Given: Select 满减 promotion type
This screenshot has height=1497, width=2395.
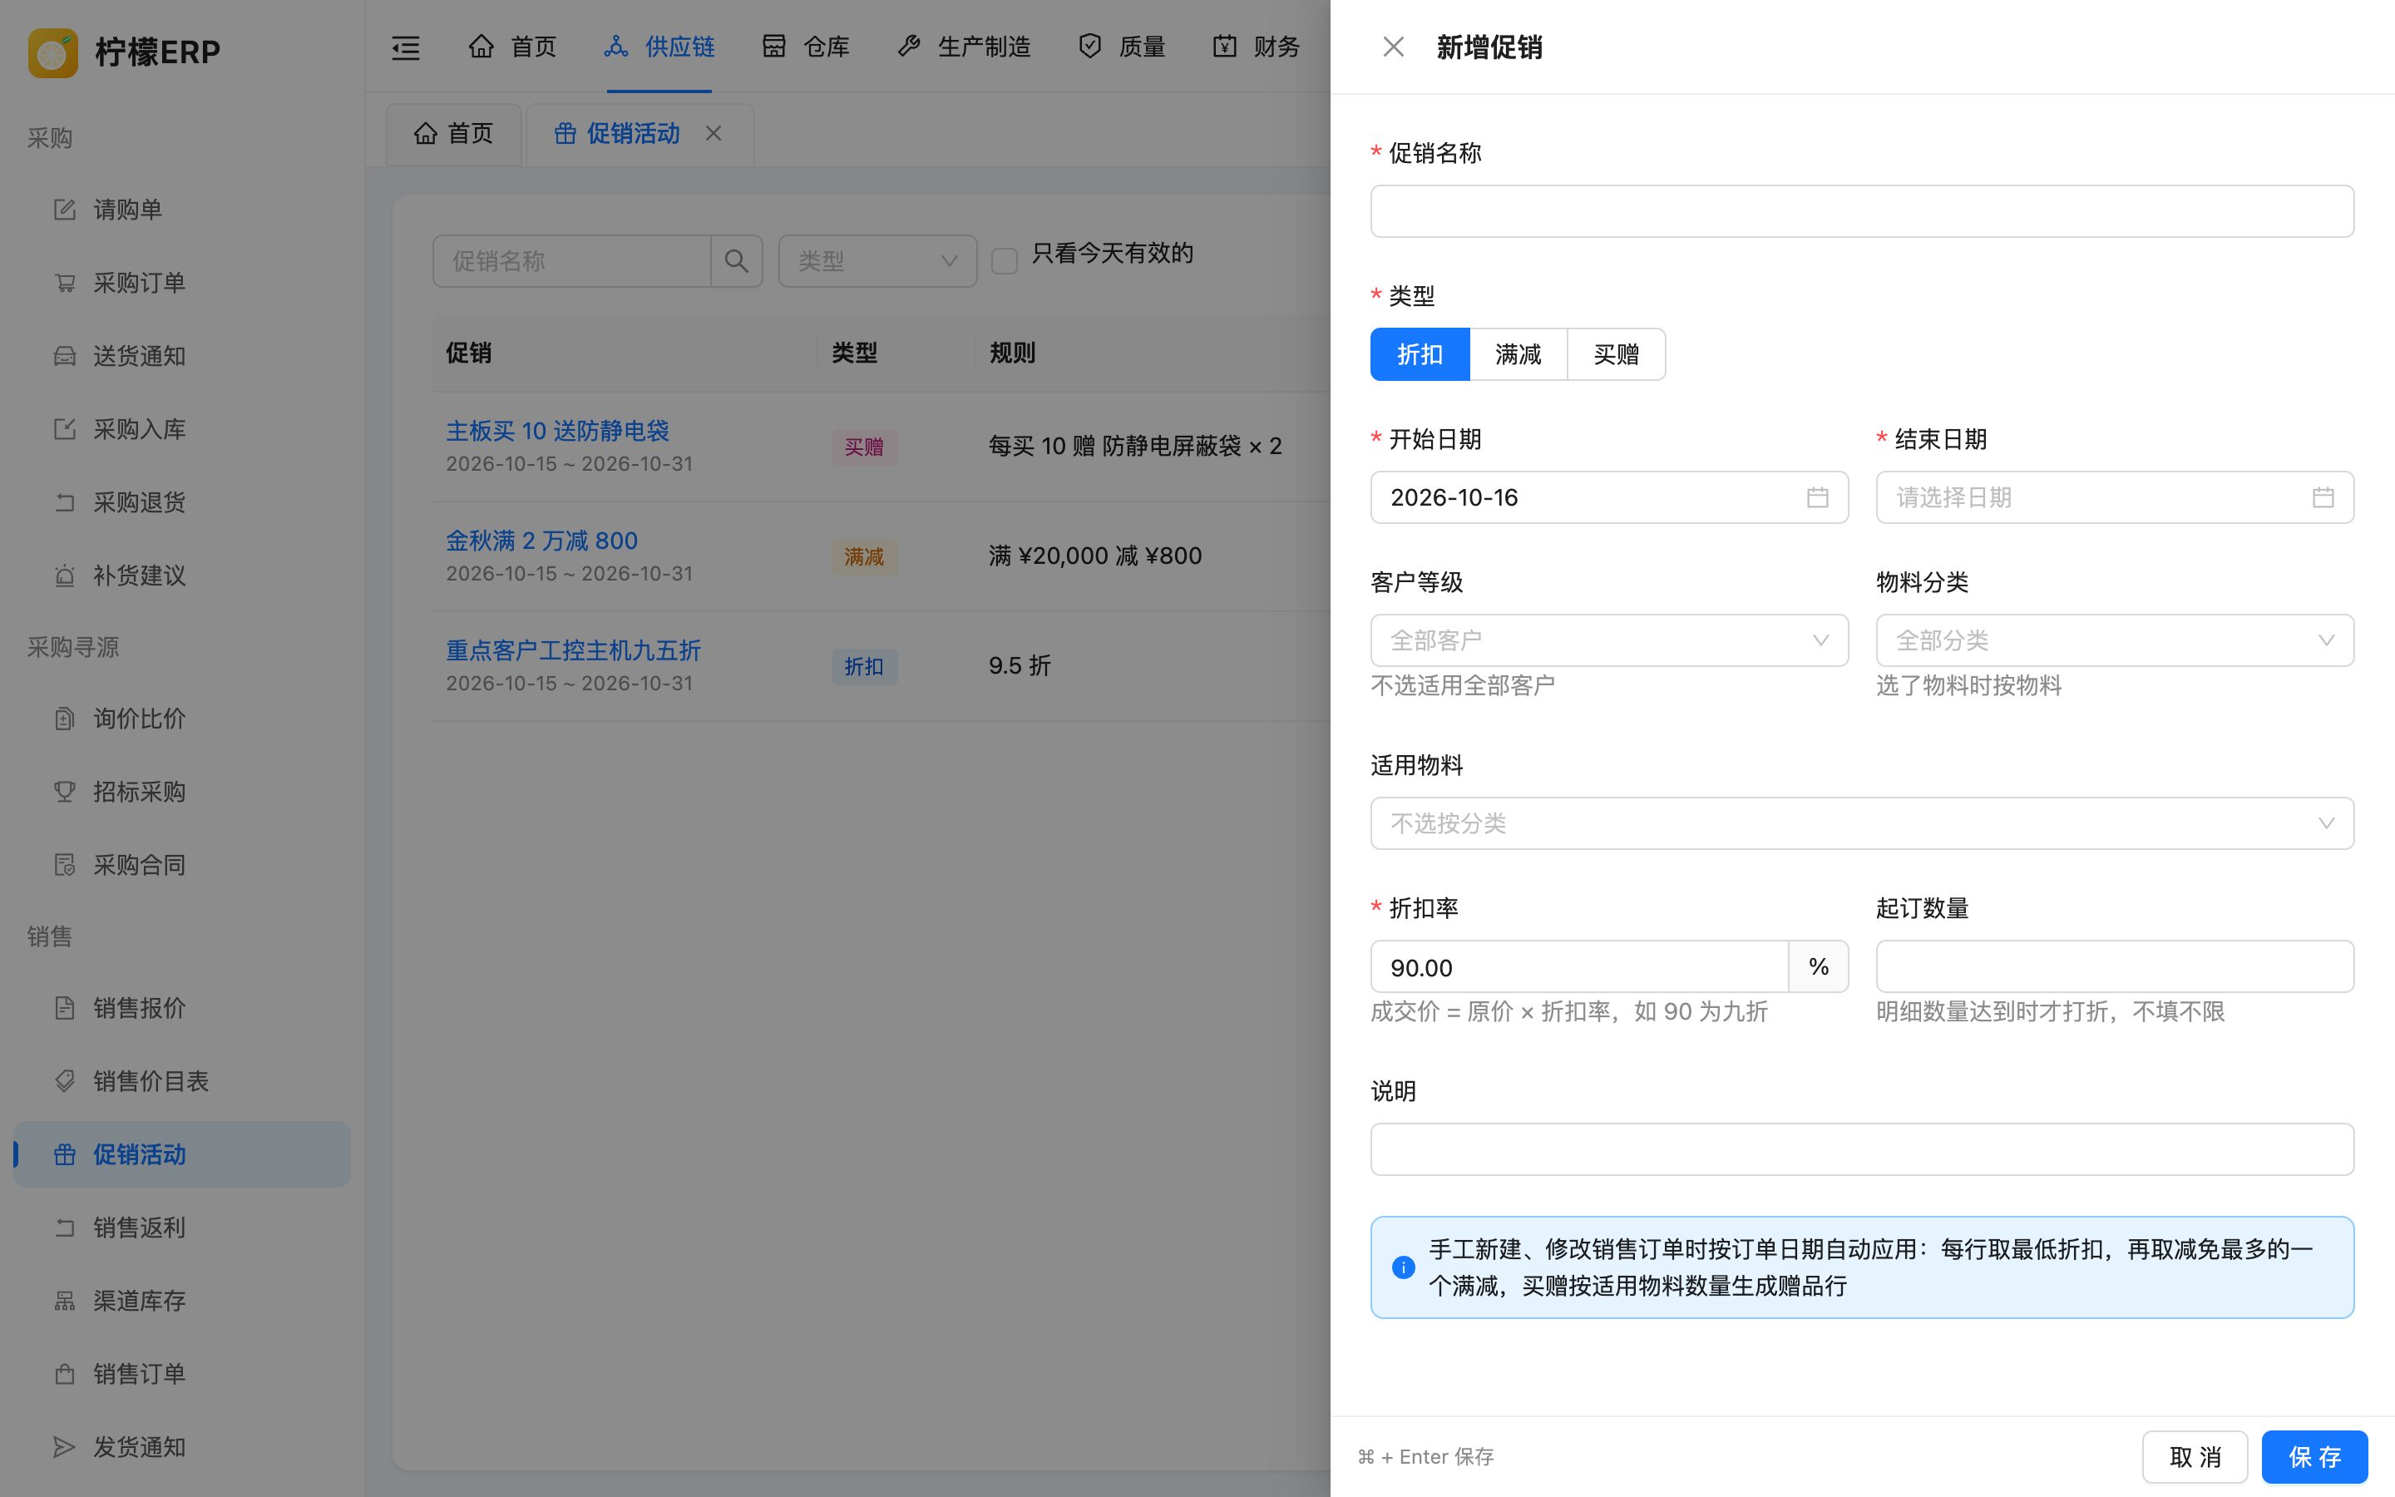Looking at the screenshot, I should pyautogui.click(x=1518, y=354).
